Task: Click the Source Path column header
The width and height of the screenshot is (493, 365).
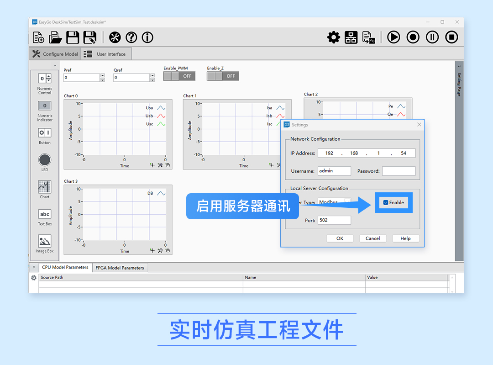Action: coord(141,278)
